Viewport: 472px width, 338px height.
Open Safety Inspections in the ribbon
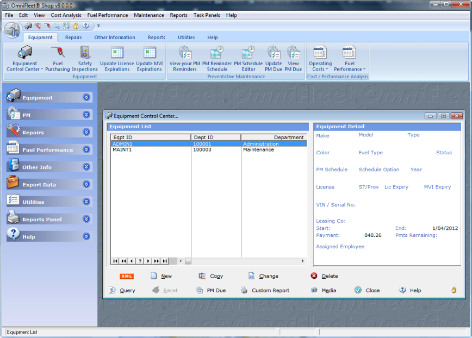[85, 59]
